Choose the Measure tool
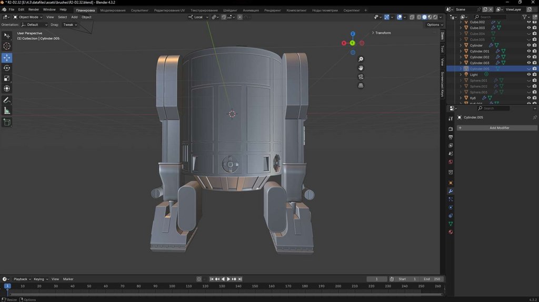The height and width of the screenshot is (302, 539). [x=7, y=110]
